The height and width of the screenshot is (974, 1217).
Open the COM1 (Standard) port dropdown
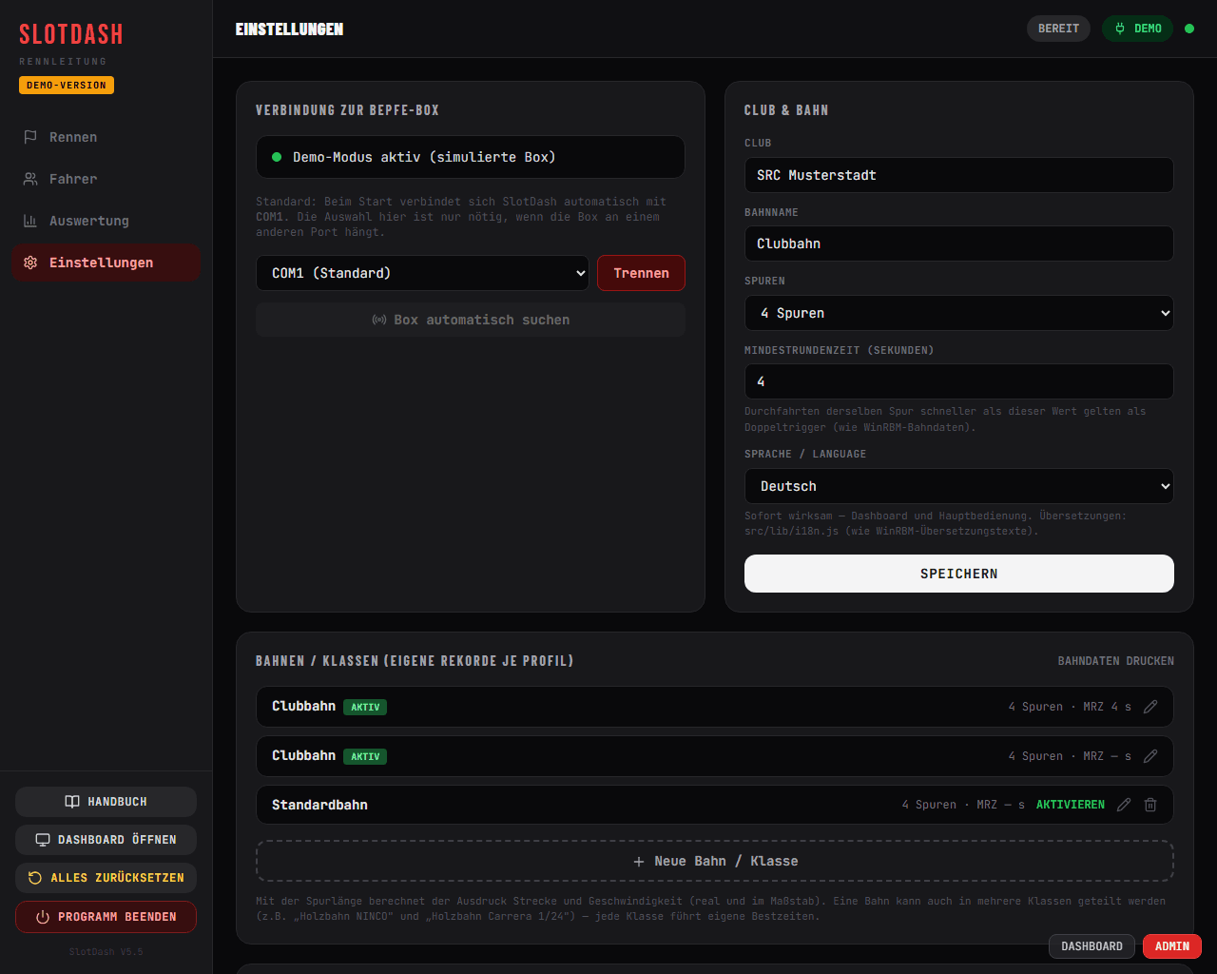pos(422,273)
